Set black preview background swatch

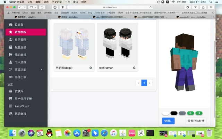click(x=174, y=113)
